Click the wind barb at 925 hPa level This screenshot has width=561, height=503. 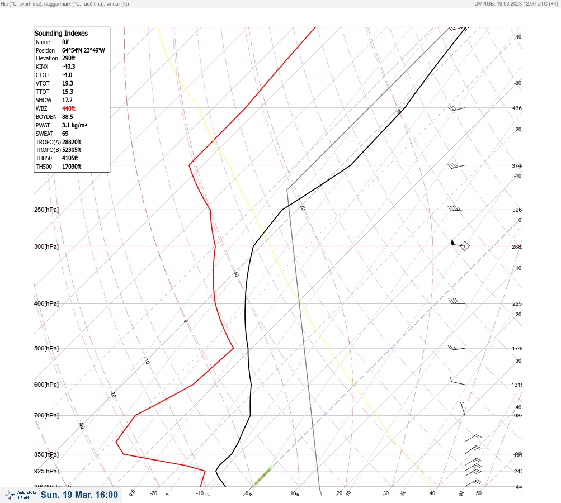(x=473, y=467)
